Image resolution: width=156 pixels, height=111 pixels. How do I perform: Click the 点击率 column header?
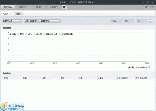pyautogui.click(x=107, y=78)
